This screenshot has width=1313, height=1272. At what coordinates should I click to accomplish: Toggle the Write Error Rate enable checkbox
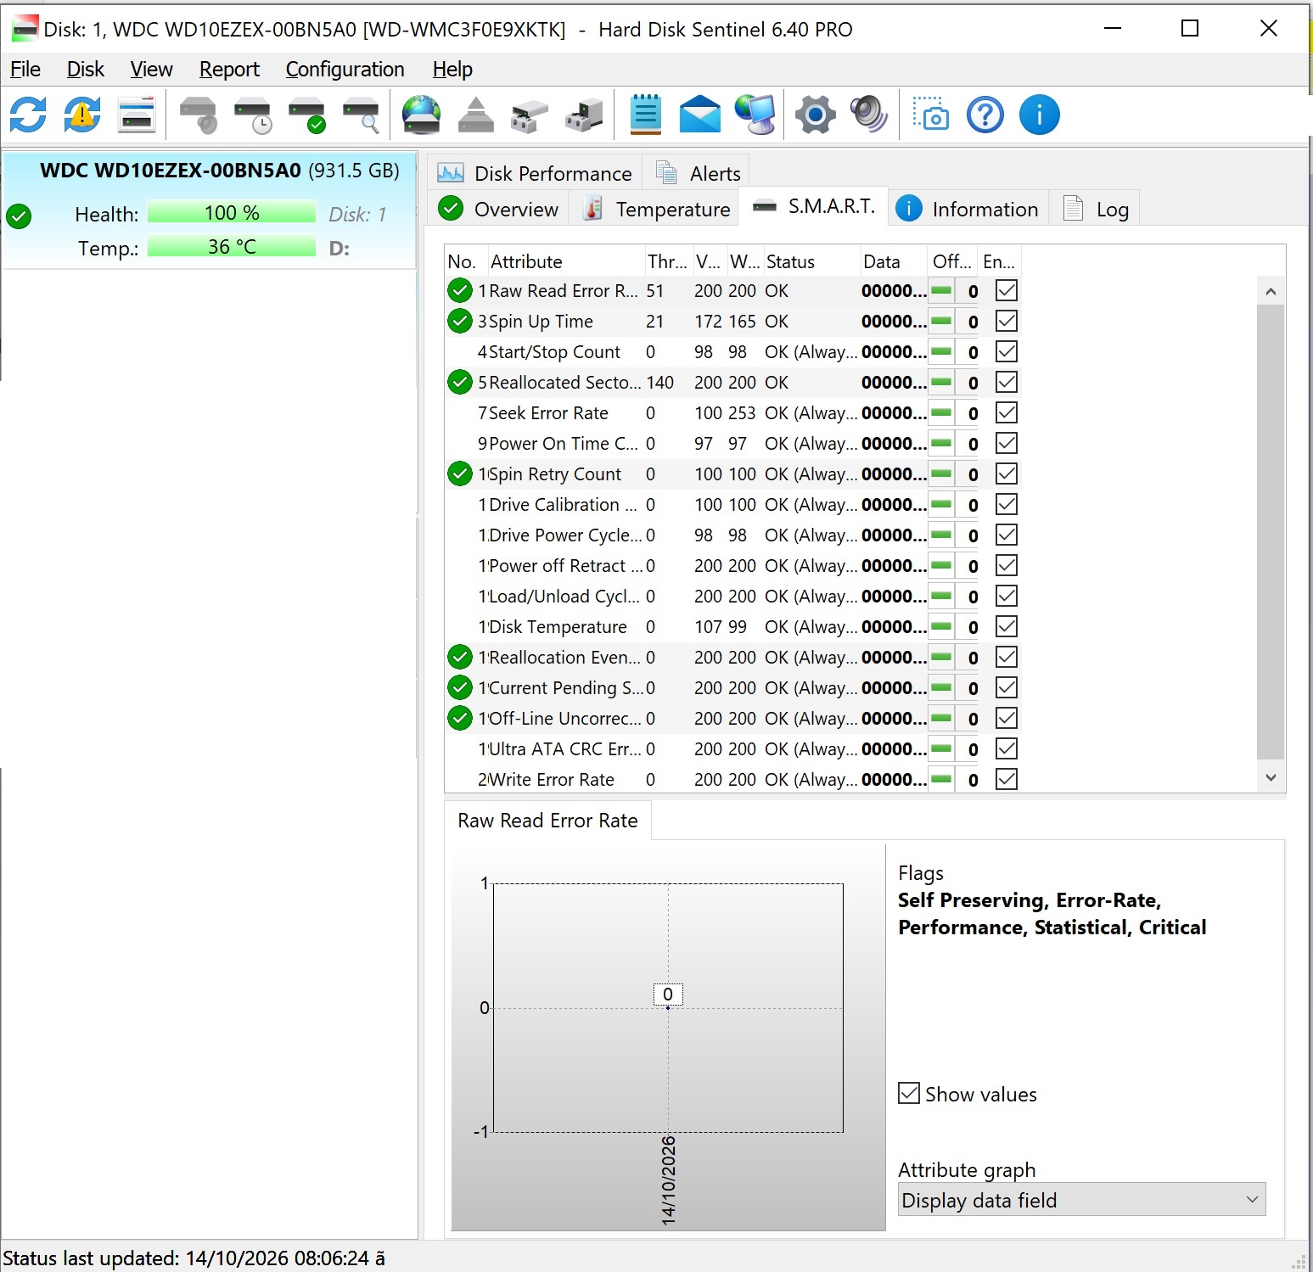pyautogui.click(x=1007, y=779)
